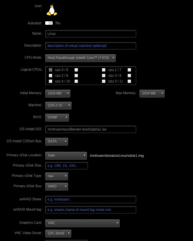Check the cpu 7 checkbox
Screen dimensions: 193x241
tap(129, 70)
